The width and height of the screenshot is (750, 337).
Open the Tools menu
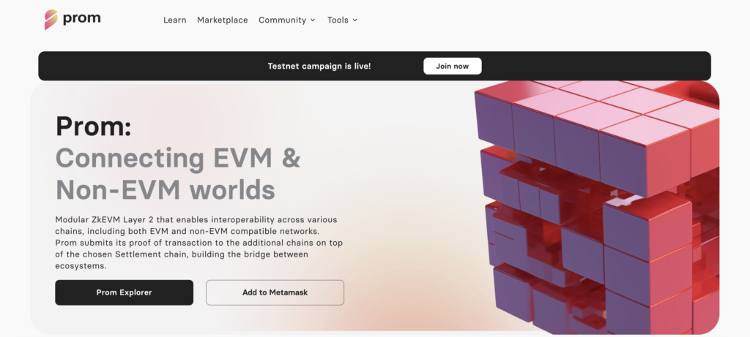(x=338, y=20)
